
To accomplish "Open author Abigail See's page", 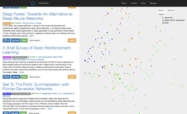I will coord(47,93).
